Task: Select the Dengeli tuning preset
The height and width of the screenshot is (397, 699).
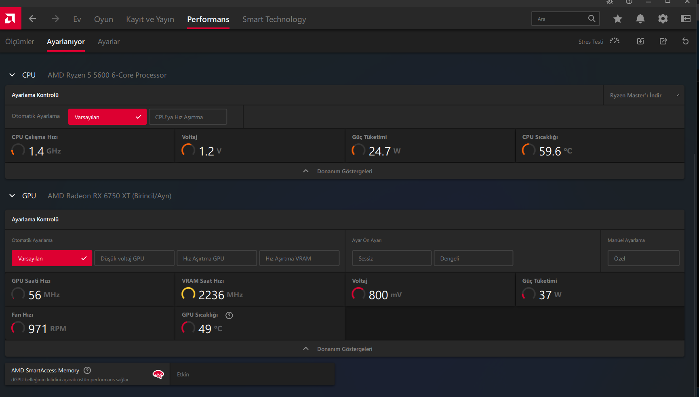Action: (x=474, y=258)
